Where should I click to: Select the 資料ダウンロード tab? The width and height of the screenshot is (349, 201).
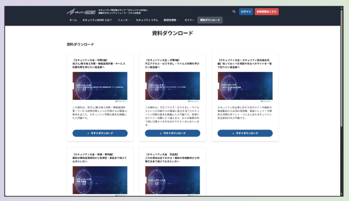[x=210, y=20]
